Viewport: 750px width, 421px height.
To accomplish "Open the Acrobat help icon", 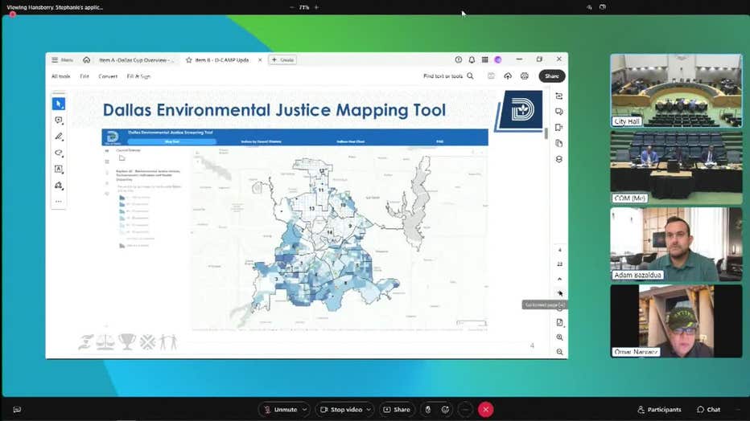I will point(458,59).
